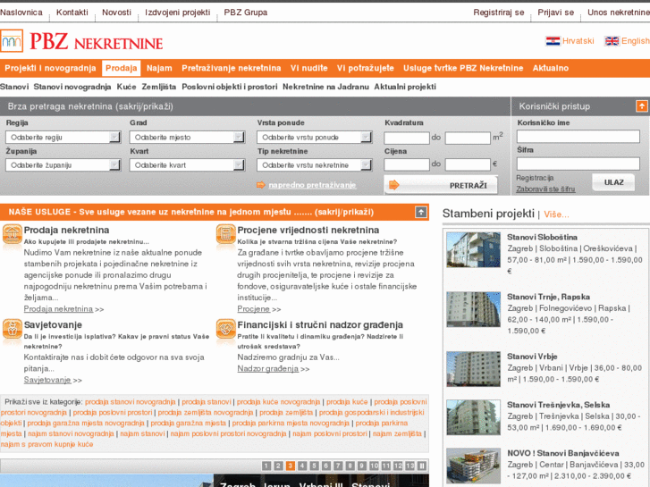Screen dimensions: 650x487
Task: Toggle Naše usluge (sakrij/prikaži) header text
Action: [191, 212]
